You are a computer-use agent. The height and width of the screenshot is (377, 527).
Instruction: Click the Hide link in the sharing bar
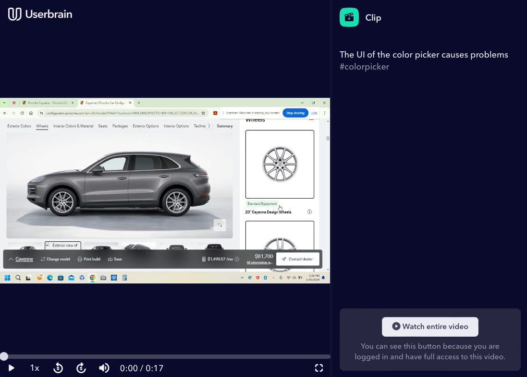point(314,113)
